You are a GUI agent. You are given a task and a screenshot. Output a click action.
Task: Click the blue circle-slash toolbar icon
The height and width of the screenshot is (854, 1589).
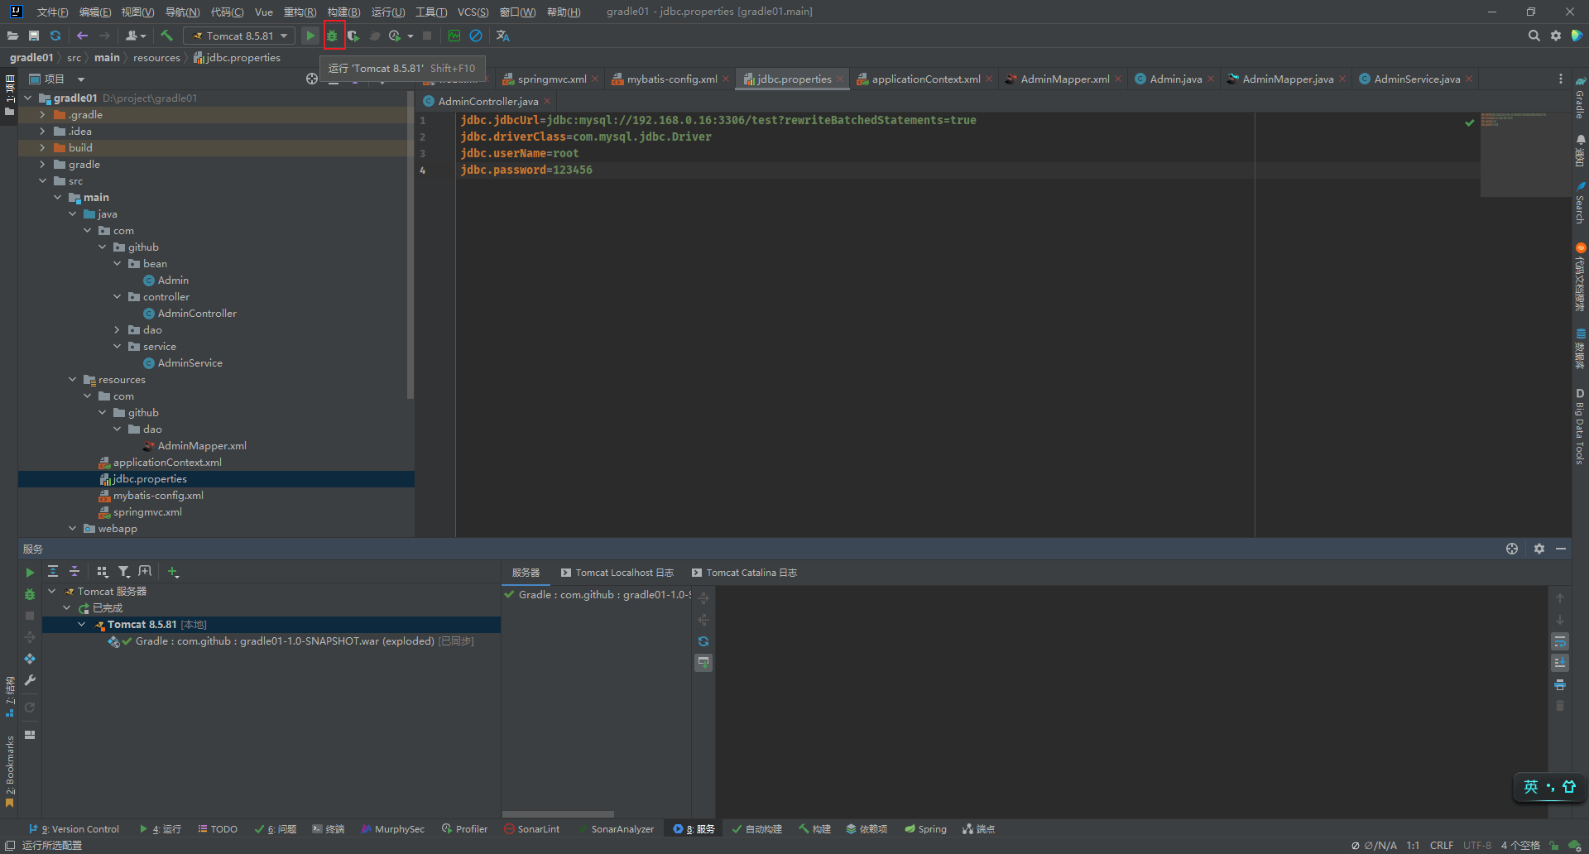476,36
